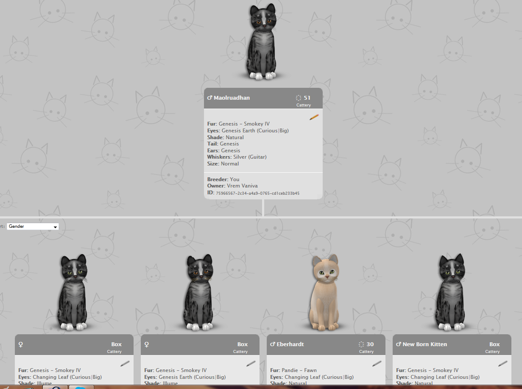Screen dimensions: 522x389
Task: Click the gray pencil icon on Eberhardt's card
Action: pyautogui.click(x=377, y=364)
